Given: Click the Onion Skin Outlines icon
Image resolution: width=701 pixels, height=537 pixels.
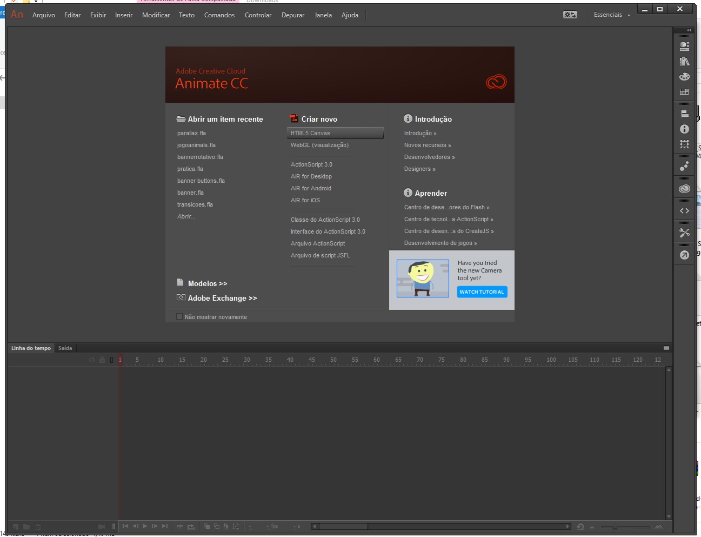Looking at the screenshot, I should tap(217, 527).
